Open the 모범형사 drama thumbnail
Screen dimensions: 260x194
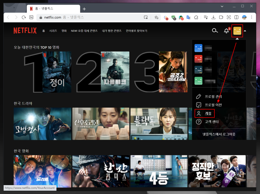(43, 124)
